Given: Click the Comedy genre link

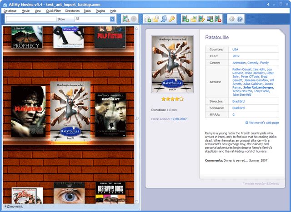Looking at the screenshot, I should click(x=253, y=63).
